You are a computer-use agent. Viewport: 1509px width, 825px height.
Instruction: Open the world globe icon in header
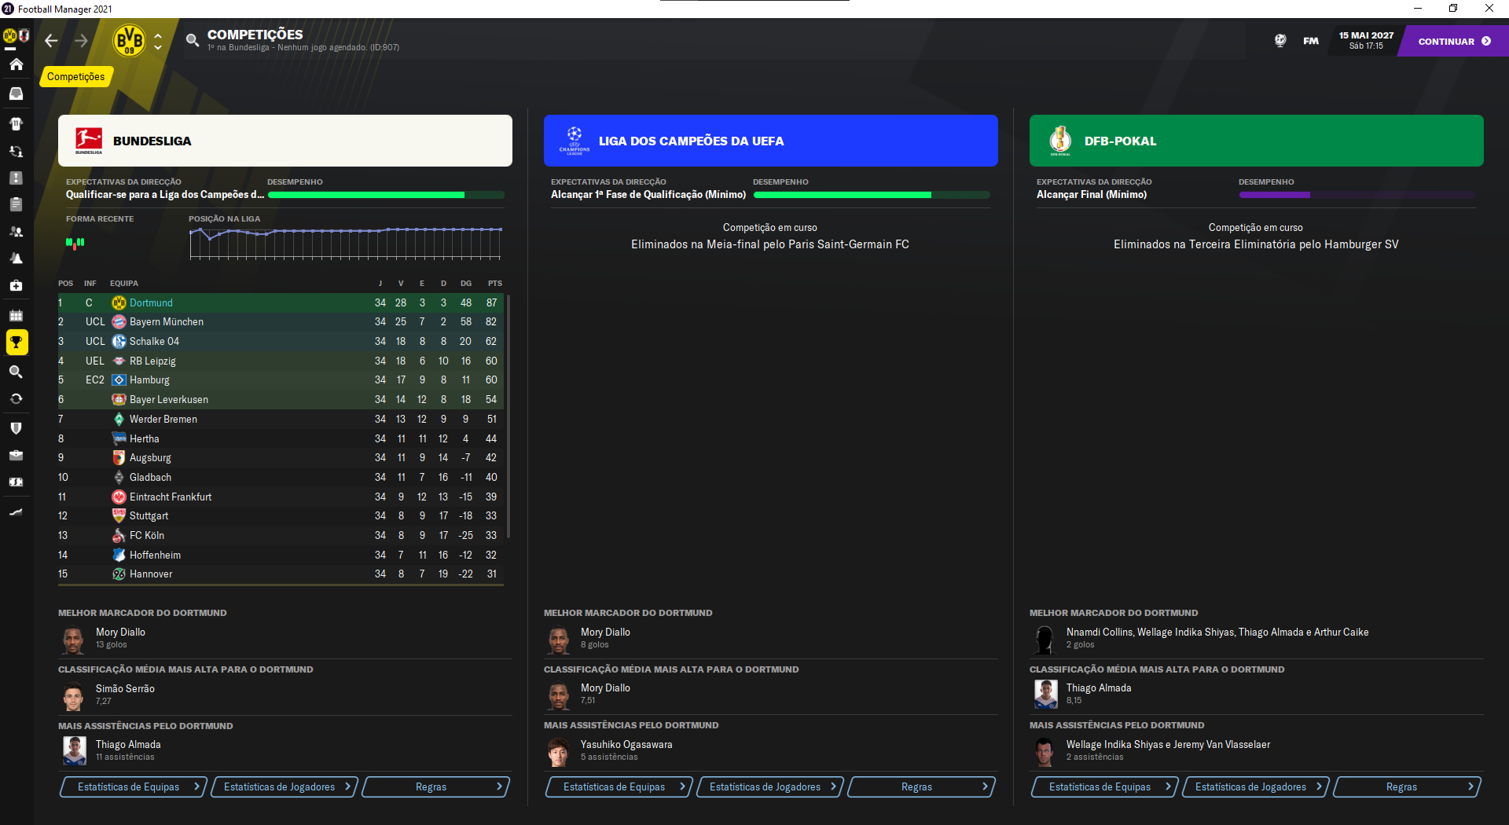[1280, 41]
